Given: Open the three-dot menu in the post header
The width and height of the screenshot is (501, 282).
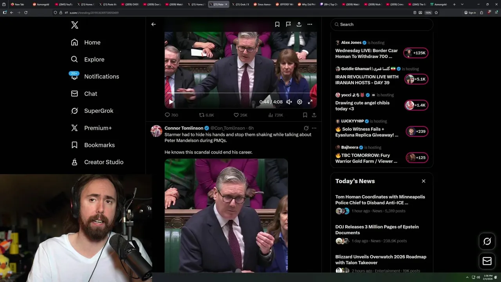Looking at the screenshot, I should click(x=310, y=24).
